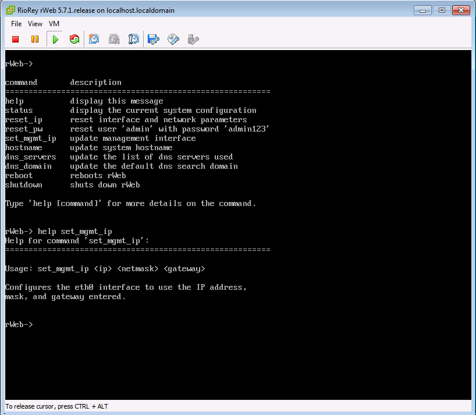Click the 'dns_servers' command row
Image resolution: width=476 pixels, height=415 pixels.
119,157
